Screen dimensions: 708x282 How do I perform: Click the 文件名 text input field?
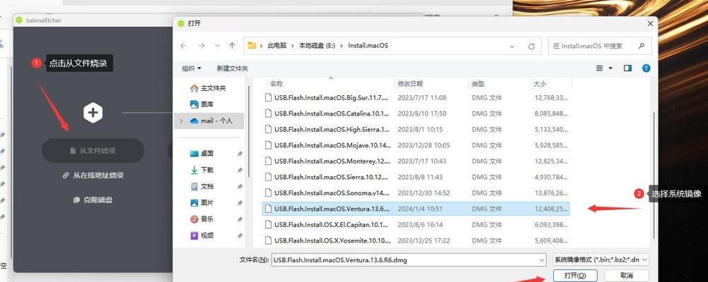pyautogui.click(x=405, y=260)
